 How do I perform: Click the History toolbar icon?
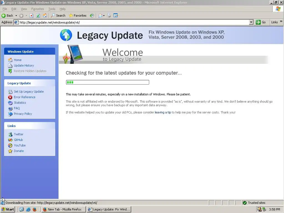(92, 16)
